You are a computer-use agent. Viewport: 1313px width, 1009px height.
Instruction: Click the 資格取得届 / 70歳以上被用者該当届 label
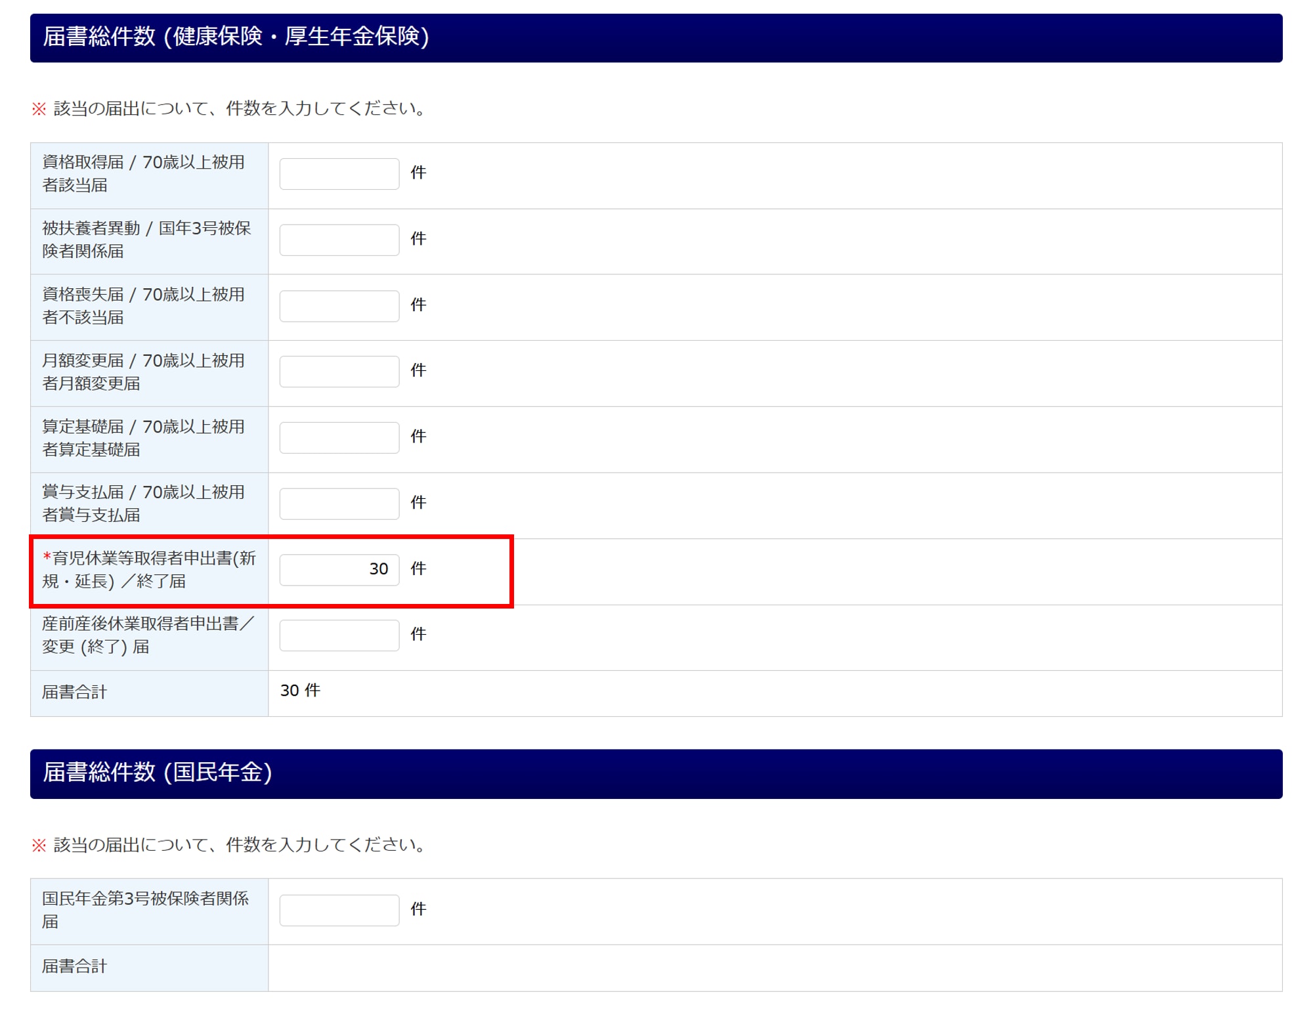click(x=143, y=174)
